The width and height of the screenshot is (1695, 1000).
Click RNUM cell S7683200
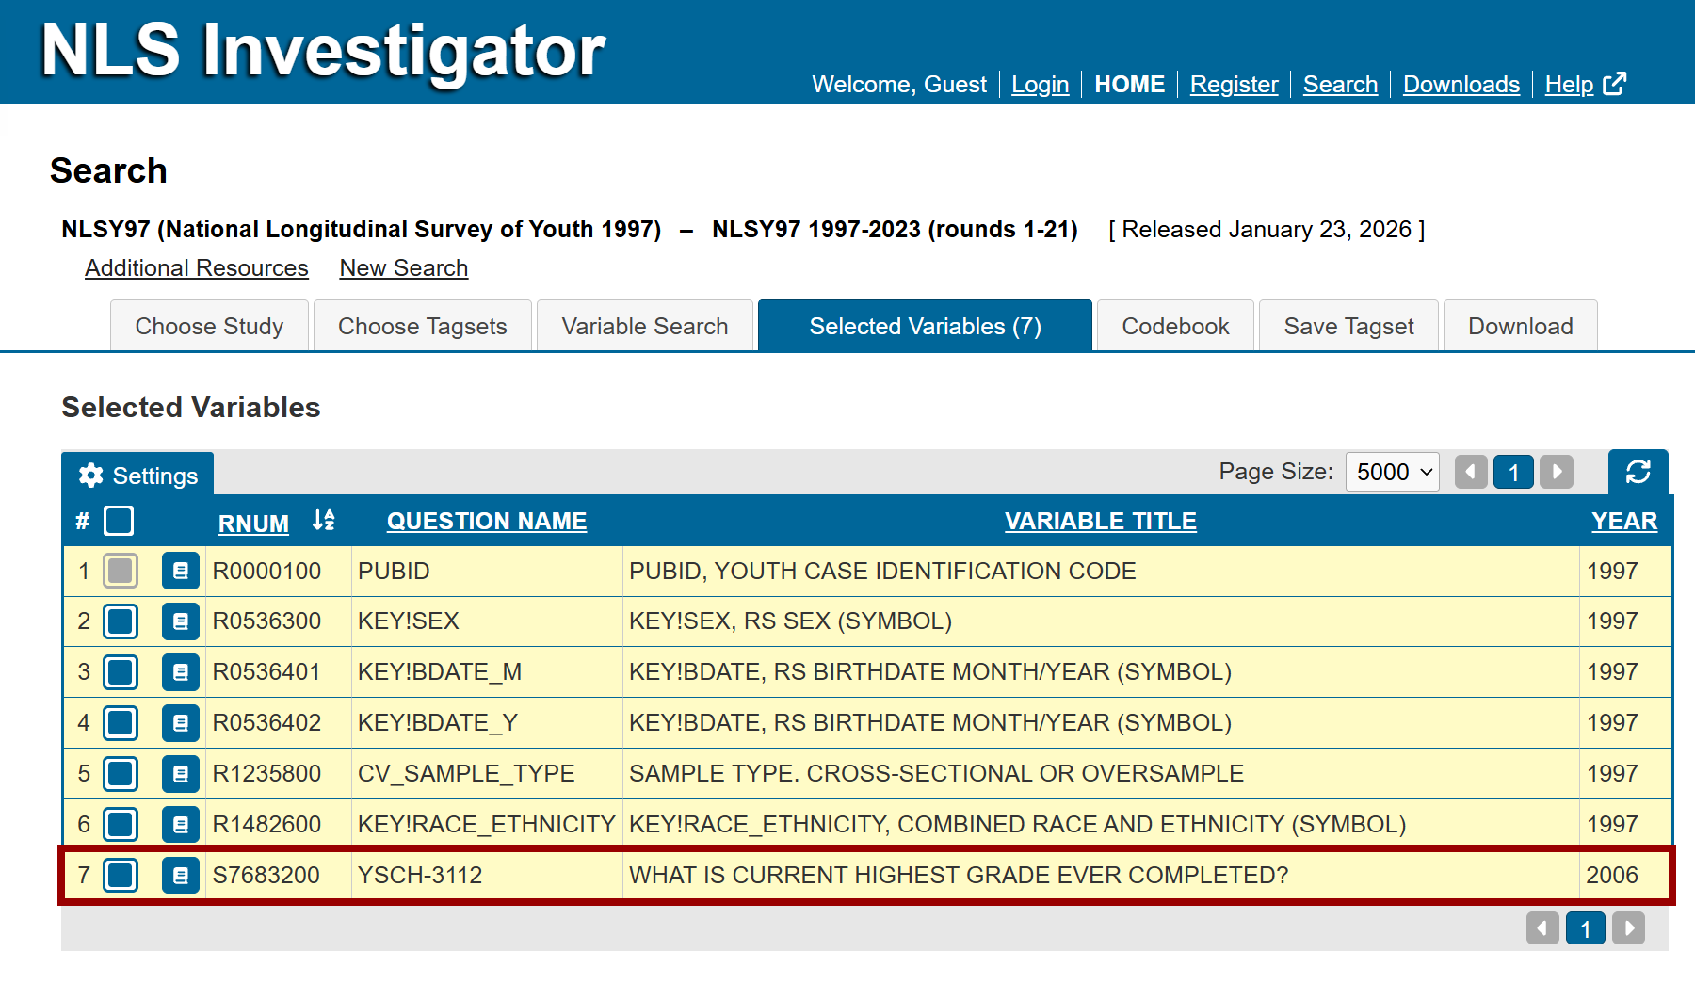point(266,875)
